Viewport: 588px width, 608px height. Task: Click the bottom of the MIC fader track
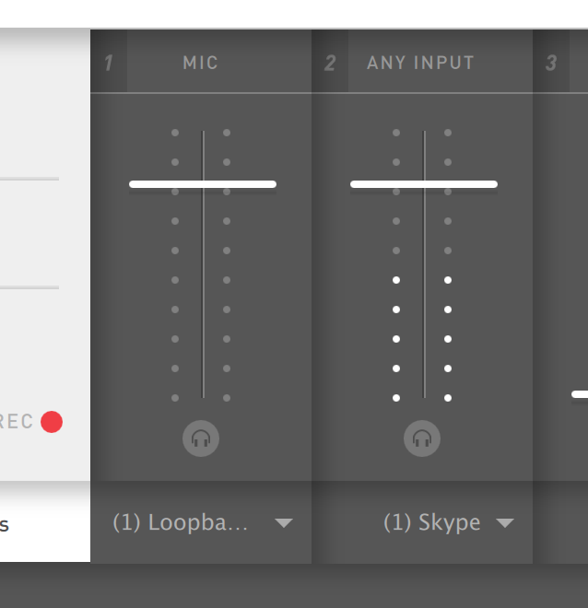pyautogui.click(x=203, y=393)
